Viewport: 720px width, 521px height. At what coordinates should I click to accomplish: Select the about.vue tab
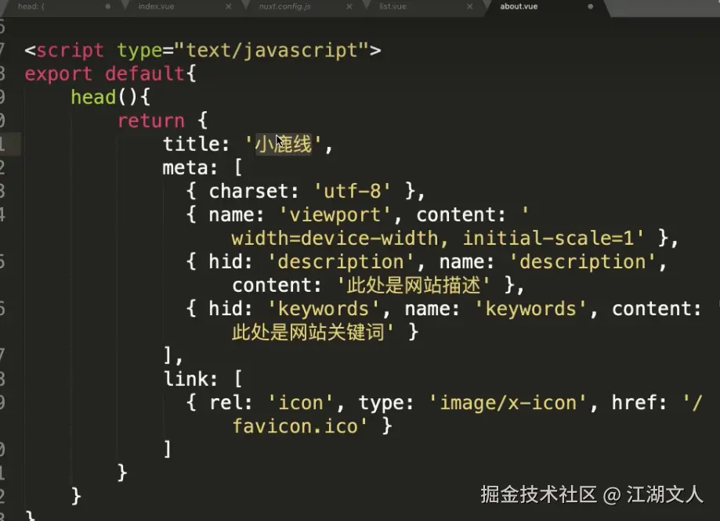519,6
